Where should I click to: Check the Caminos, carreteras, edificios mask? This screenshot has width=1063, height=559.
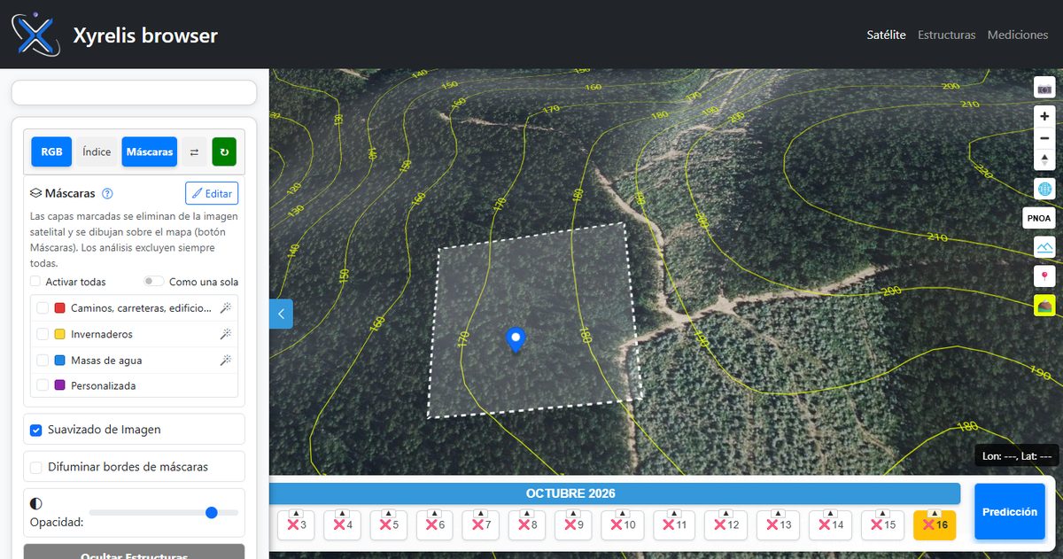pos(43,308)
